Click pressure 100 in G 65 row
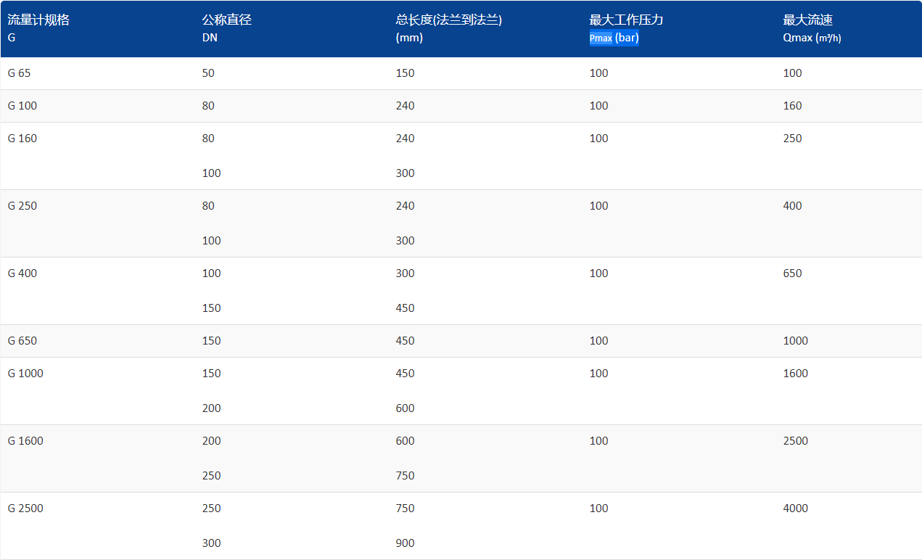Viewport: 922px width, 560px height. [x=598, y=73]
